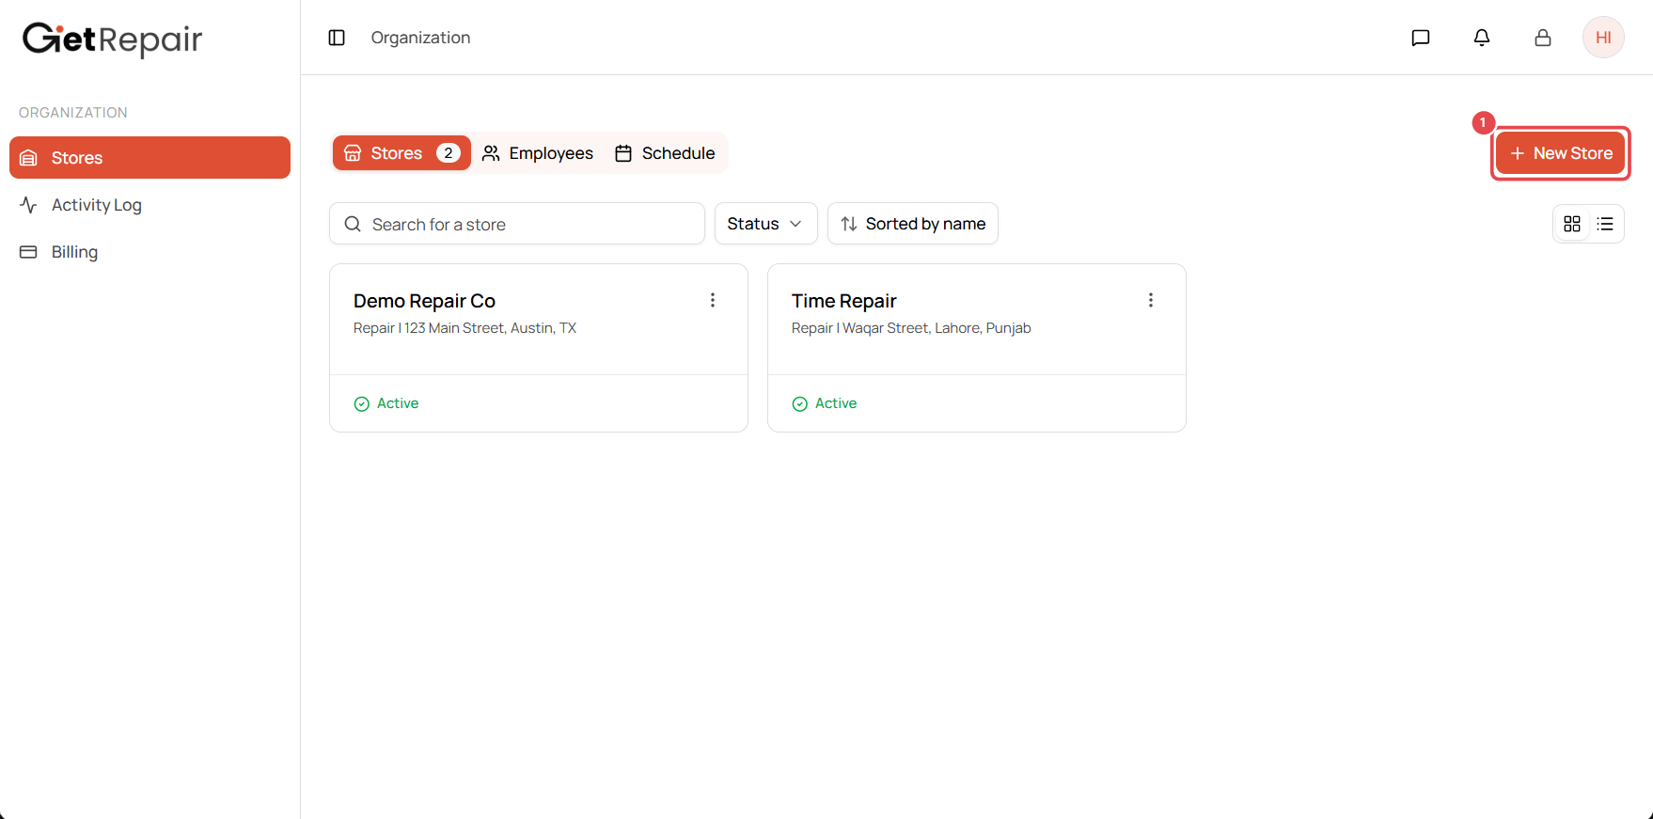Click Active status on Time Repair
The image size is (1653, 819).
coord(825,403)
